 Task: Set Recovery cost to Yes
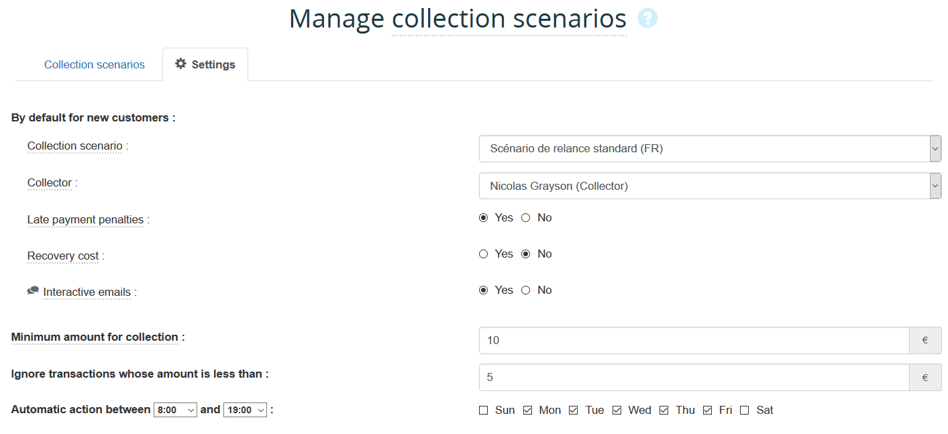pyautogui.click(x=483, y=254)
